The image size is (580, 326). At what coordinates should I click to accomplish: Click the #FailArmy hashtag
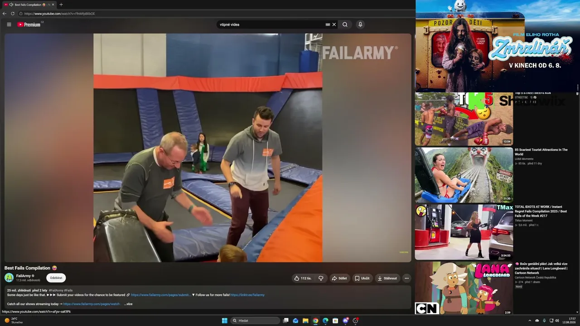(56, 290)
